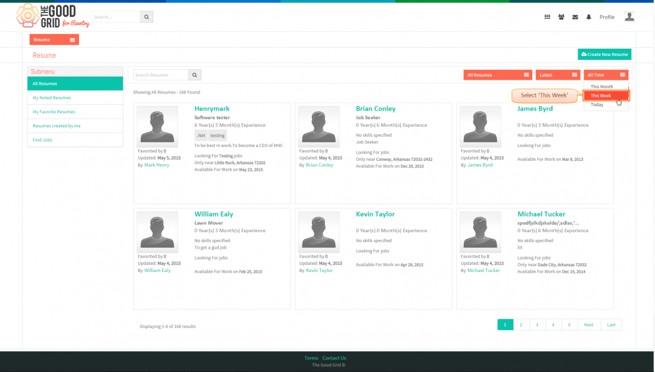655x372 pixels.
Task: Open Kevin Taylor resume title
Action: (375, 214)
